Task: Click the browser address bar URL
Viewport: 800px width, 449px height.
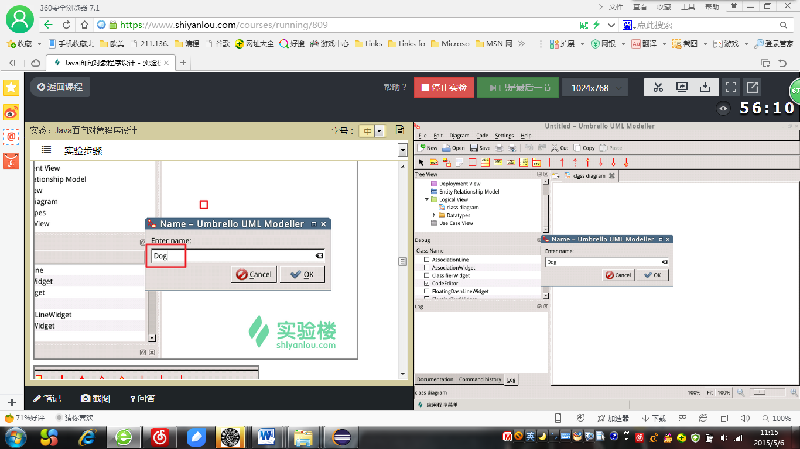Action: pos(224,25)
